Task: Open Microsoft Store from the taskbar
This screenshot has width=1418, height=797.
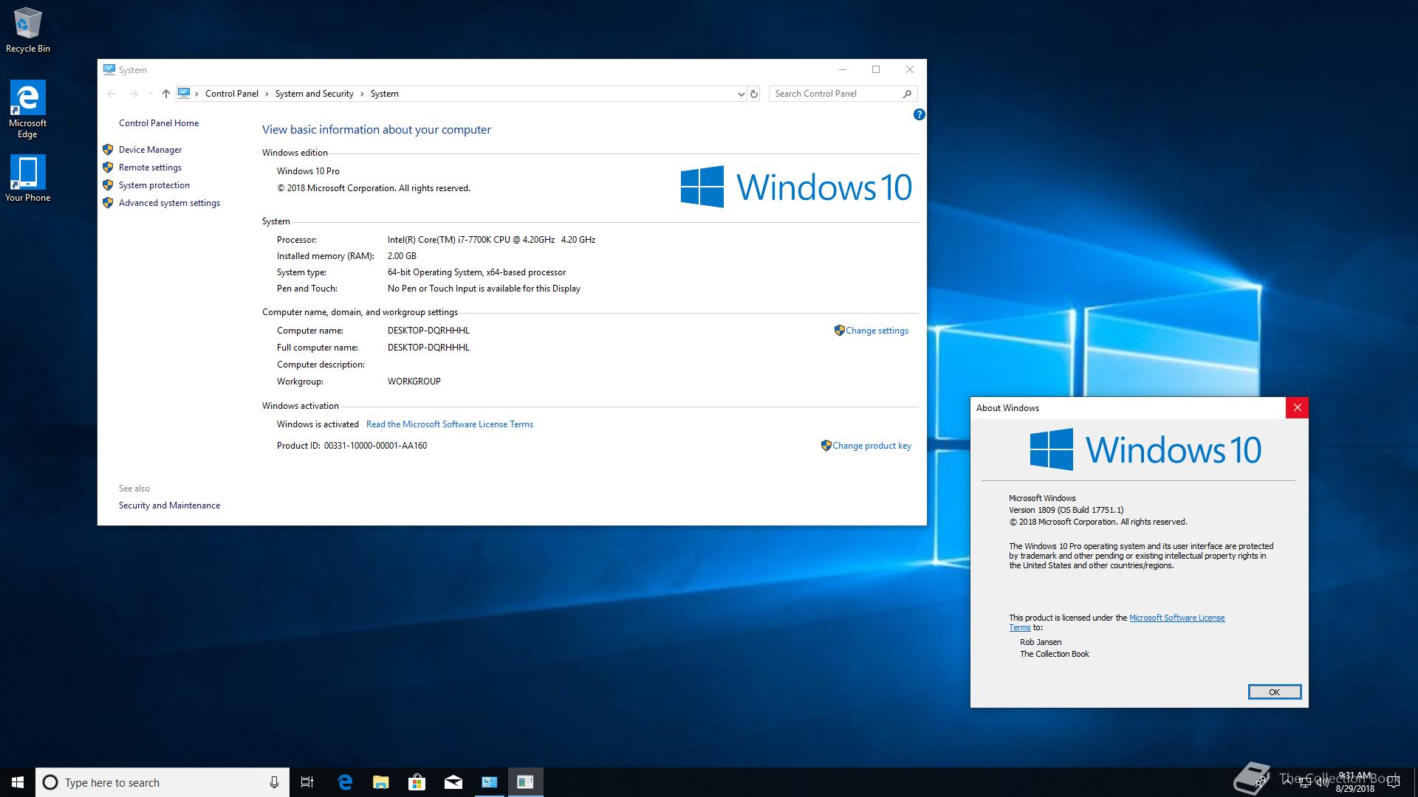Action: pyautogui.click(x=417, y=782)
